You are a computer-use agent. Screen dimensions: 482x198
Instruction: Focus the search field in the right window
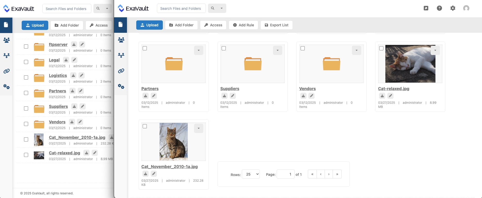point(181,8)
